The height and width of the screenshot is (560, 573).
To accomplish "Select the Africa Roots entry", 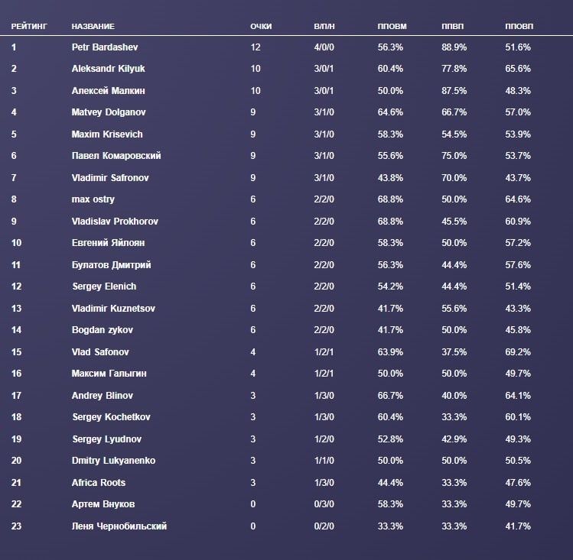I will coord(99,483).
